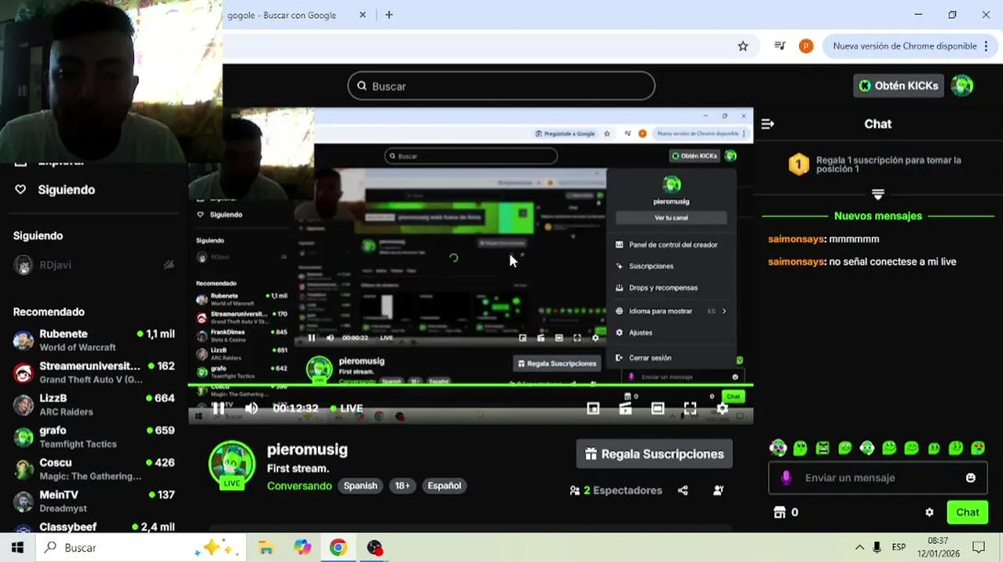Image resolution: width=1003 pixels, height=562 pixels.
Task: Click purple microphone icon in chat box
Action: click(x=787, y=478)
